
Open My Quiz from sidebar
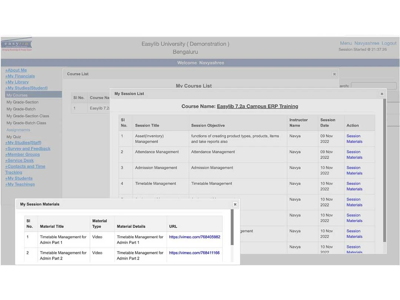pos(14,137)
